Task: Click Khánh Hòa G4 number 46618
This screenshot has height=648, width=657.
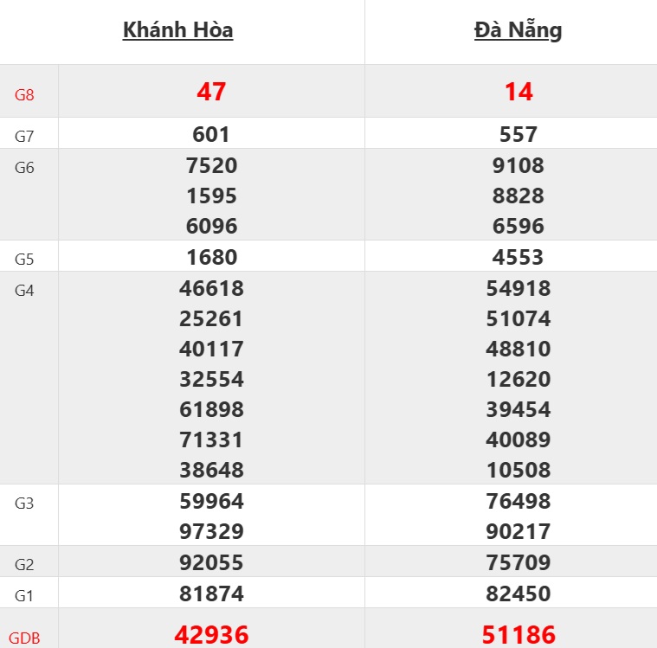Action: (211, 288)
